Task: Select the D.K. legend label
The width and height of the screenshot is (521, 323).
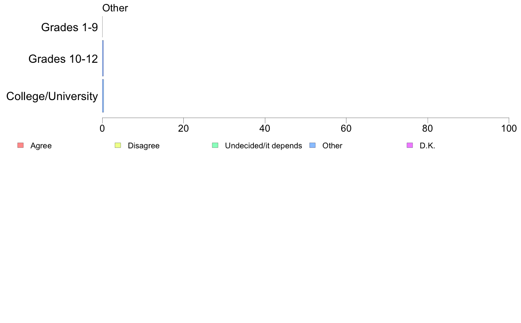Action: pyautogui.click(x=427, y=146)
